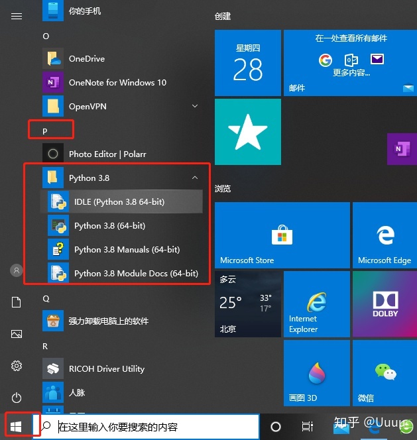Image resolution: width=417 pixels, height=440 pixels.
Task: Click the letter P group header
Action: pos(45,131)
